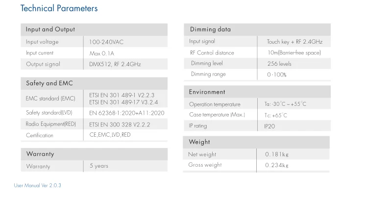This screenshot has height=199, width=366.
Task: Select the 5 years warranty value
Action: click(99, 166)
